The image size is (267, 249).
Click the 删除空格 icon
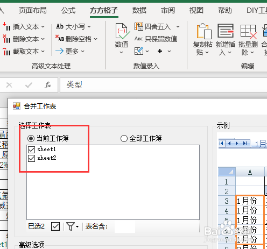[60, 38]
